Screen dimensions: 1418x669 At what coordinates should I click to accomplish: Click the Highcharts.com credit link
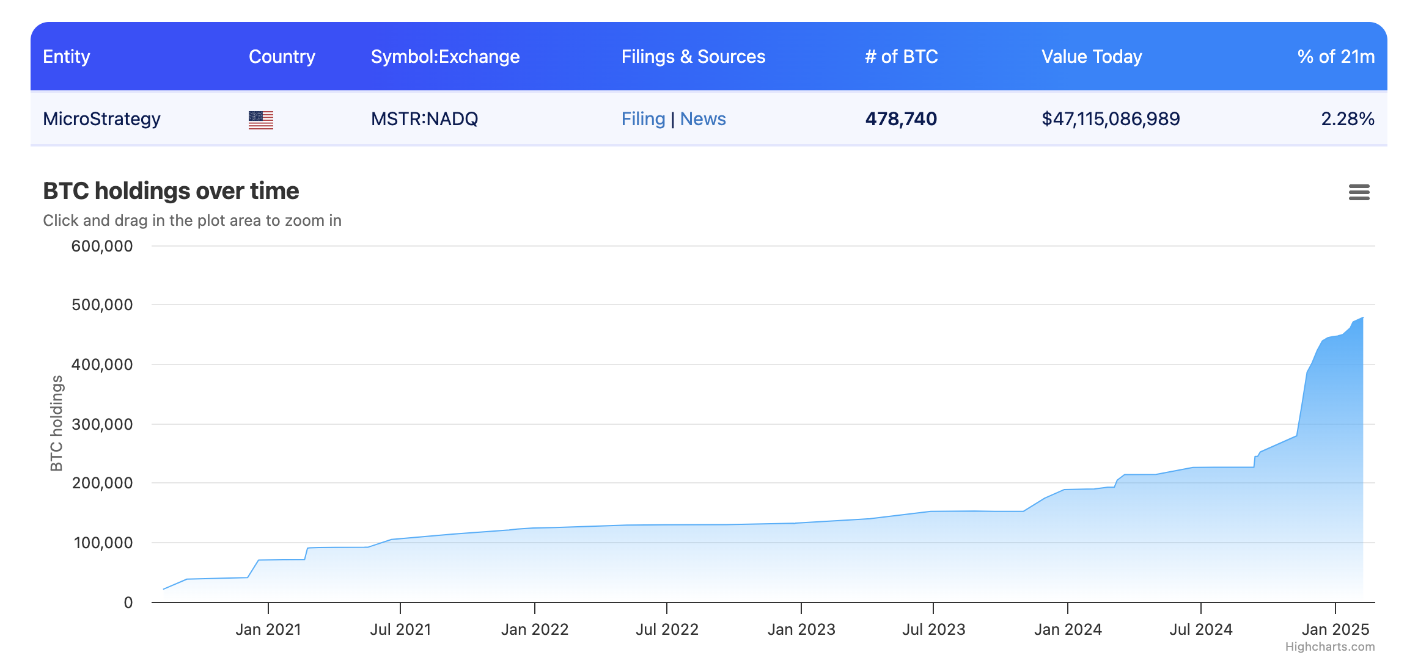pyautogui.click(x=1329, y=647)
